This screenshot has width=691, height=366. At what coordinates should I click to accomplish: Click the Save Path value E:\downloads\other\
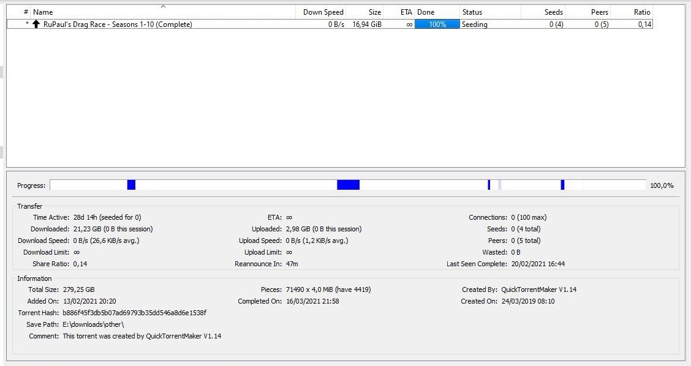click(93, 324)
